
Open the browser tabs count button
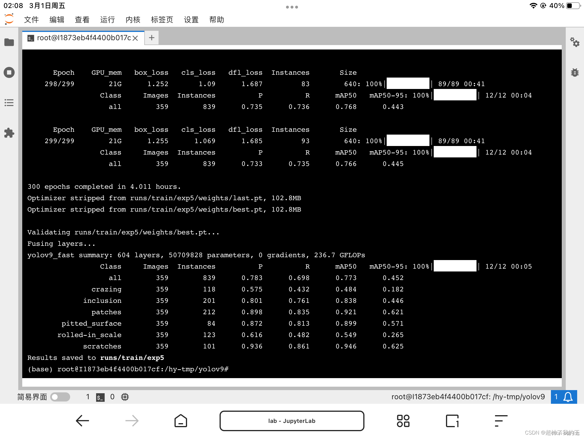coord(452,421)
